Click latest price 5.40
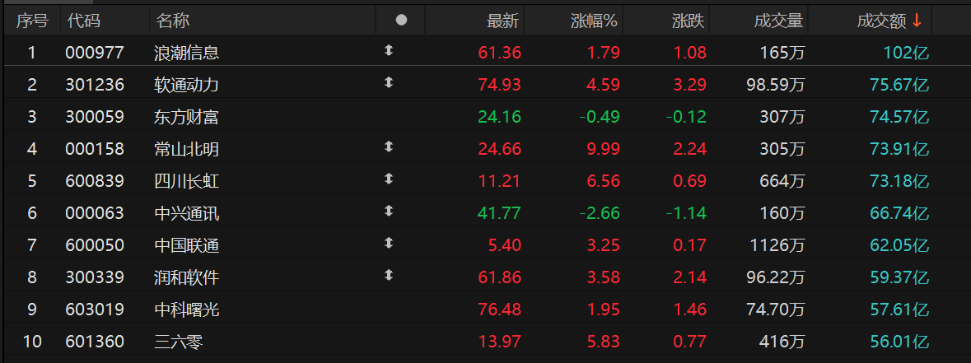 pos(505,245)
